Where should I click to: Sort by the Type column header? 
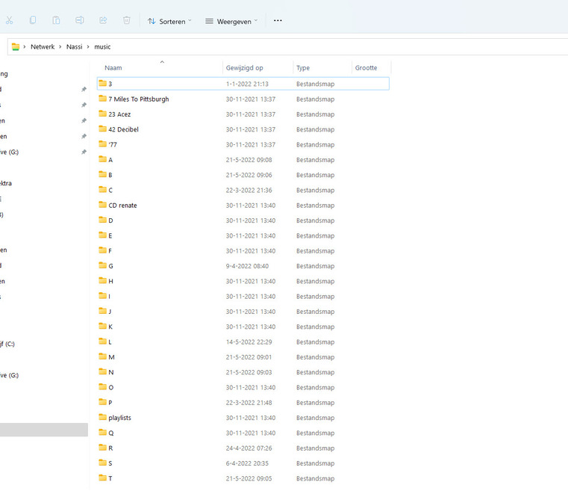tap(303, 68)
